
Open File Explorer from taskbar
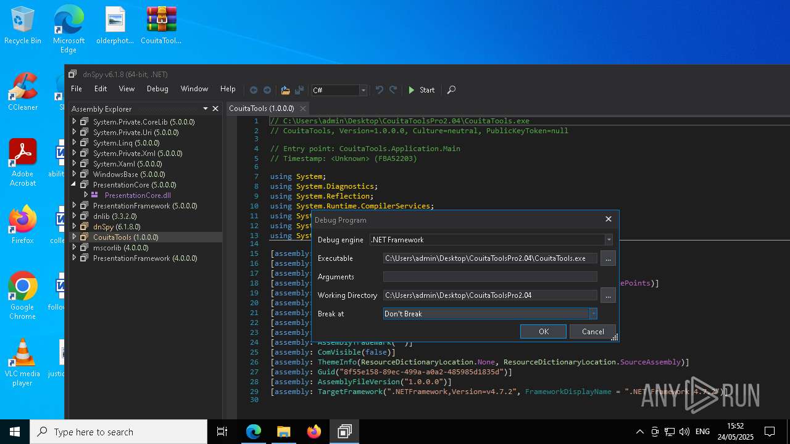pos(283,432)
